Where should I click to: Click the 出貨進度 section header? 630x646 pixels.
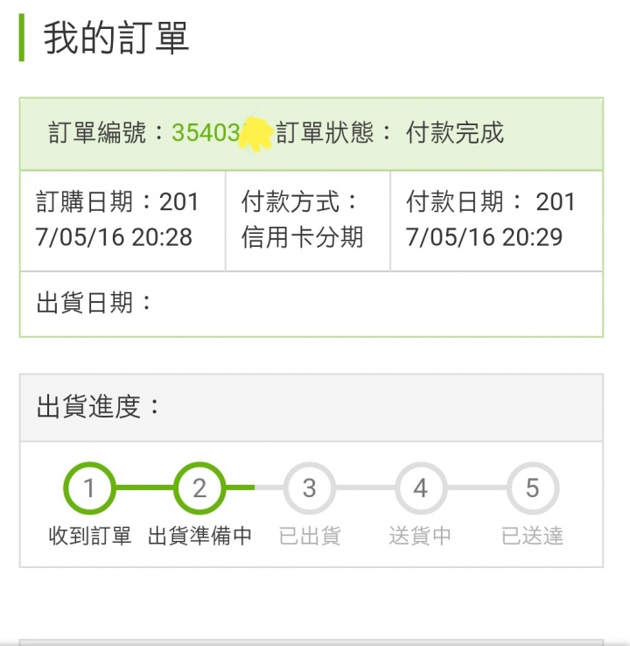311,407
